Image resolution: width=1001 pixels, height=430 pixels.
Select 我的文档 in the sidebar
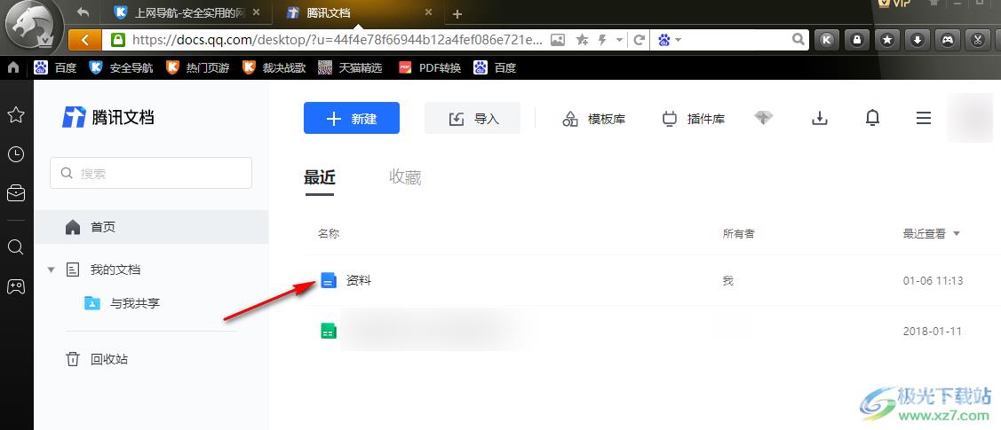point(115,270)
